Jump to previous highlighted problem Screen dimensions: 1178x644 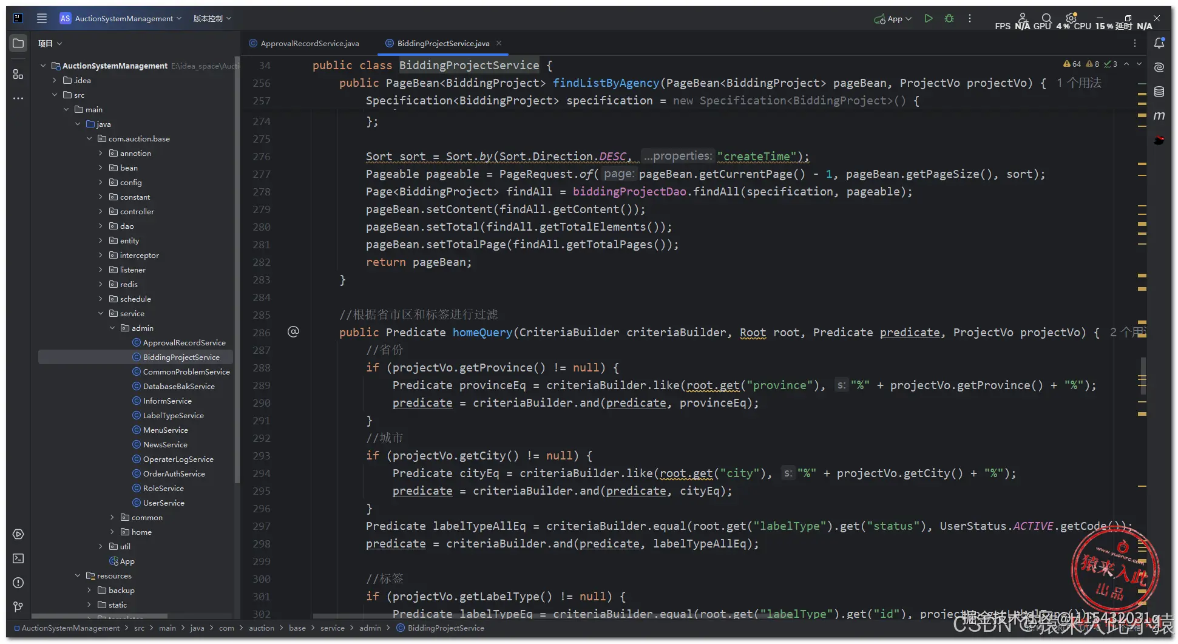(x=1126, y=64)
